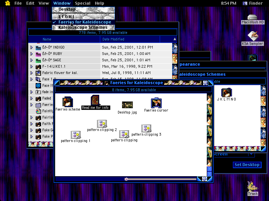Click the horizontal scroll thumb in Faeries window
Image resolution: width=269 pixels, height=201 pixels.
pos(126,179)
